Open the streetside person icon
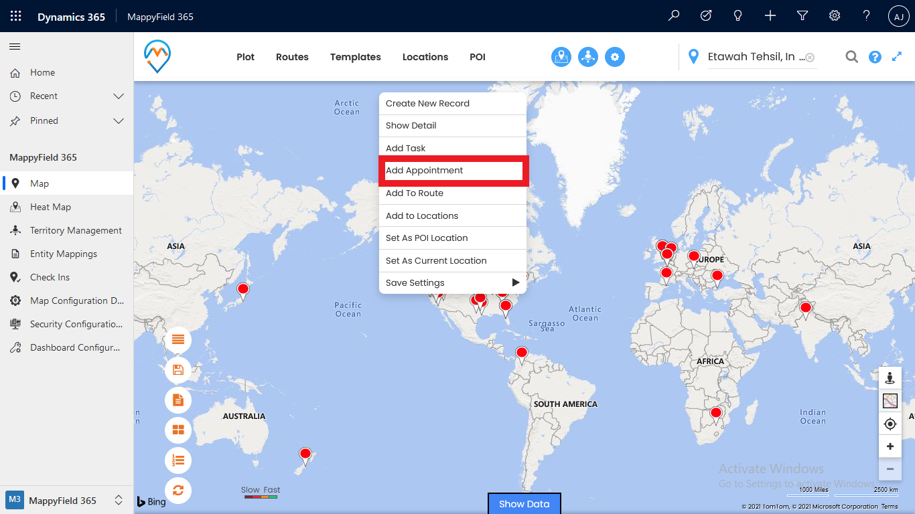 (890, 377)
